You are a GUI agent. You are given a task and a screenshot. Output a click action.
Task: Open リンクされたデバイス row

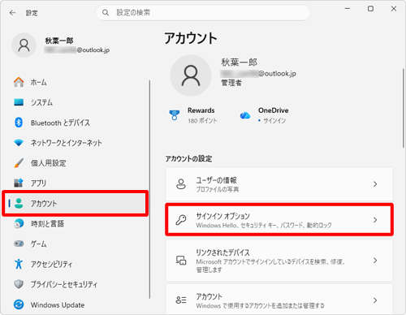tap(279, 261)
